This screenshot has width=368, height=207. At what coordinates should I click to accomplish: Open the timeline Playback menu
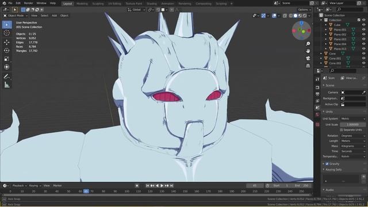19,186
